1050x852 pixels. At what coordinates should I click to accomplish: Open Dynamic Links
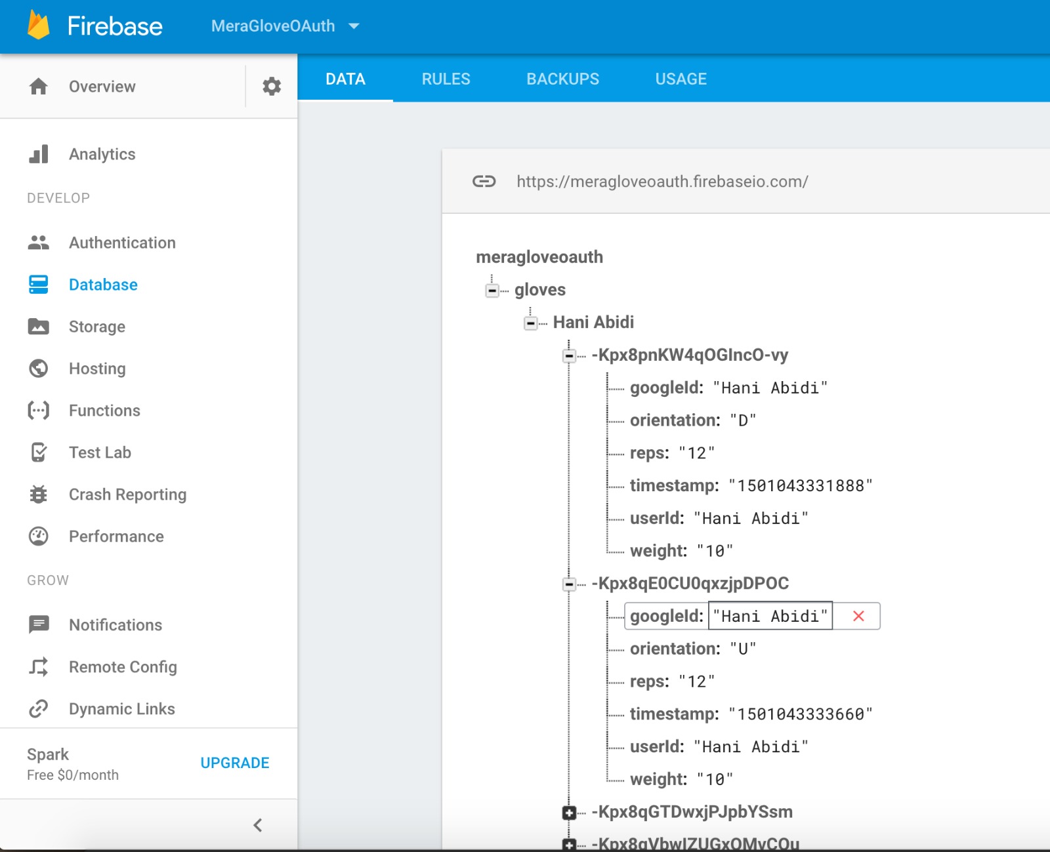click(x=122, y=709)
